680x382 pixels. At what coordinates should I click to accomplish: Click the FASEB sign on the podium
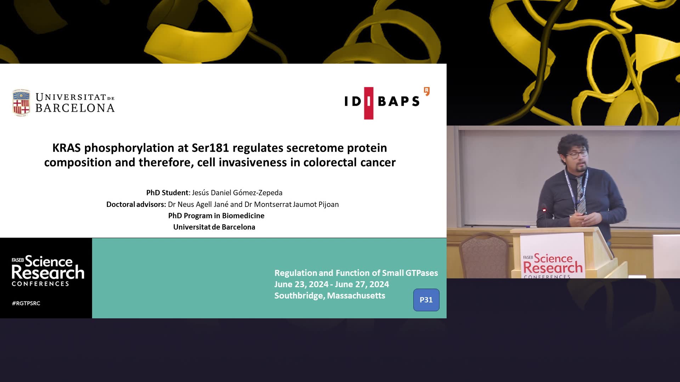tap(552, 256)
